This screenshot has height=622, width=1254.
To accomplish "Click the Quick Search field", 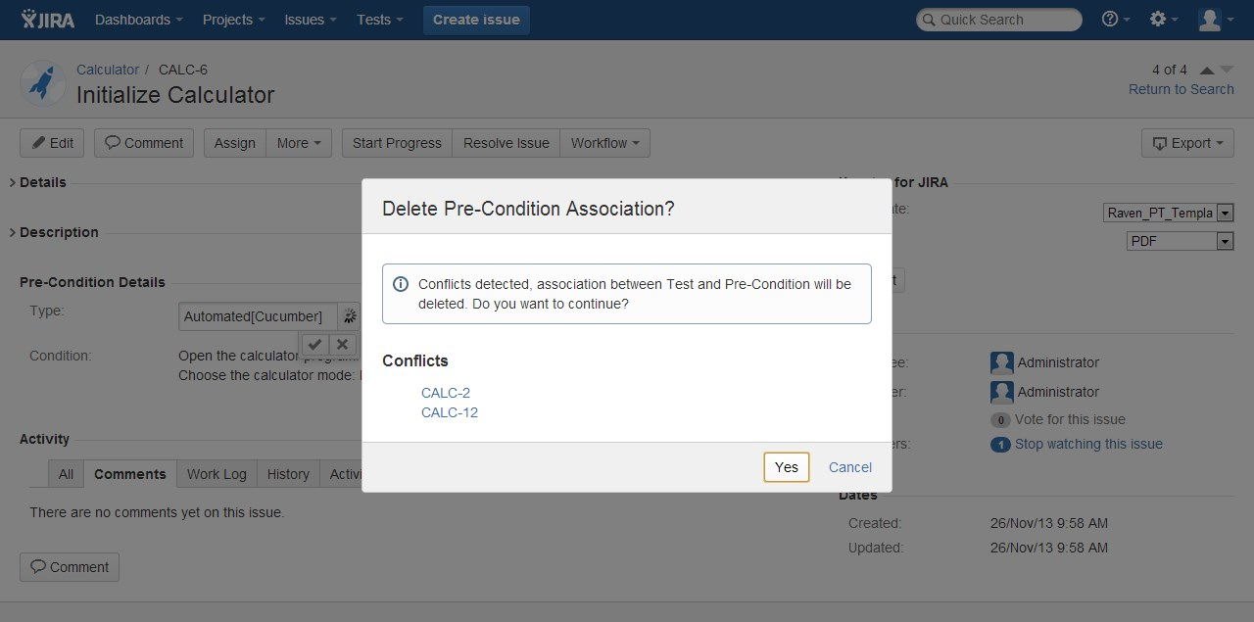I will pos(999,20).
